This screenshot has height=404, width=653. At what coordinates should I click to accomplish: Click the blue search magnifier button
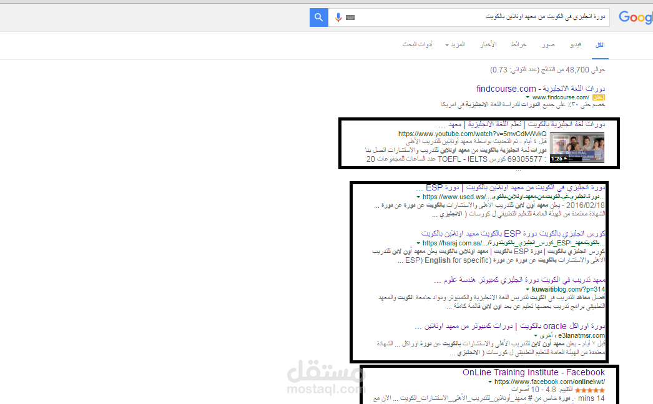(318, 17)
